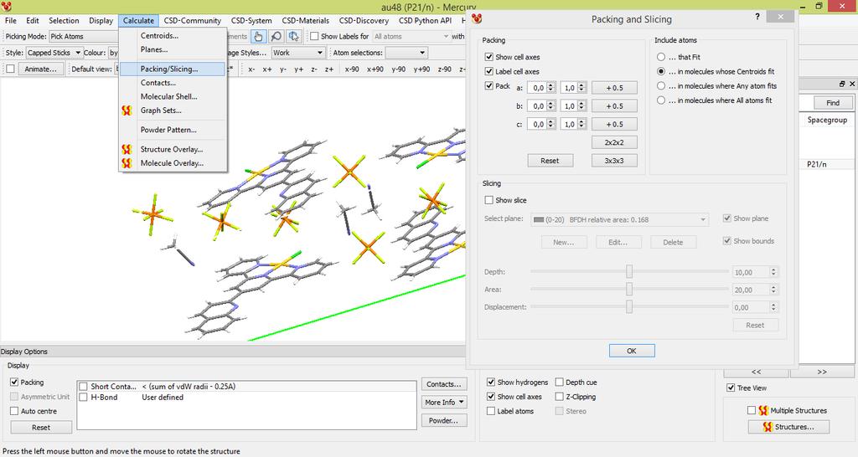Toggle Label cell axes checkbox

(488, 72)
